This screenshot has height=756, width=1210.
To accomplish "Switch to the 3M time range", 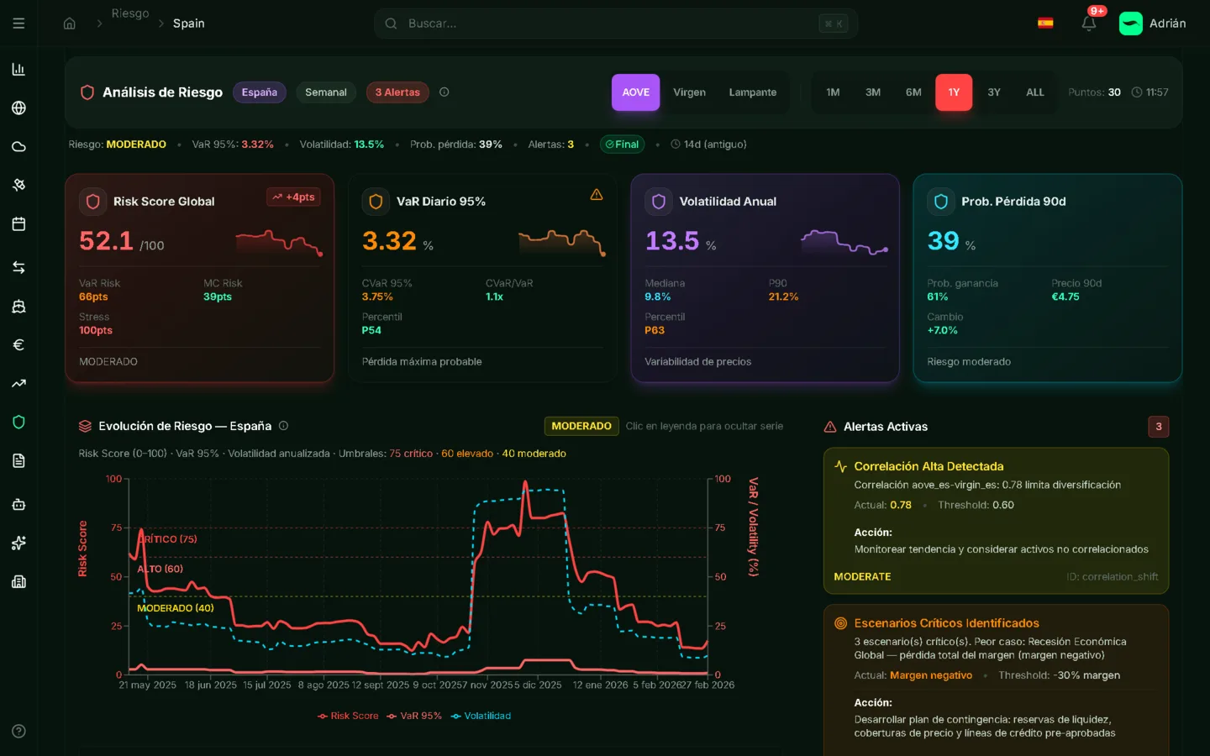I will pos(873,92).
